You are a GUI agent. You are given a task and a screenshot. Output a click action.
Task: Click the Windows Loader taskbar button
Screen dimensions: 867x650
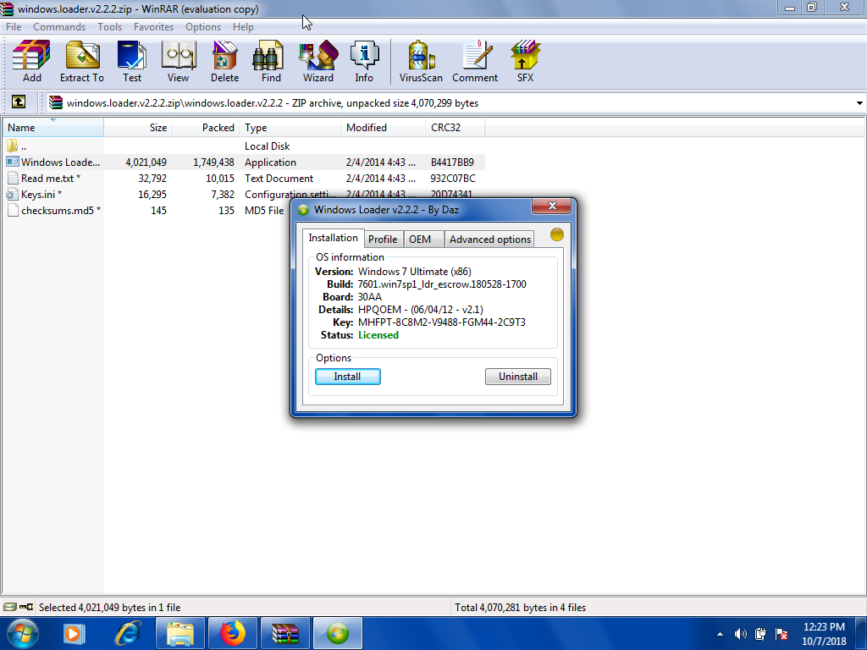click(x=338, y=633)
